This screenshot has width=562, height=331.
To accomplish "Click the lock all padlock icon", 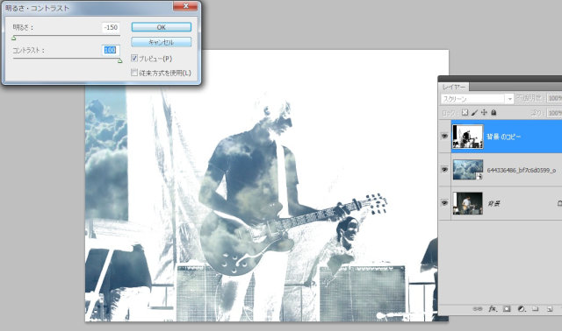I will pyautogui.click(x=494, y=112).
